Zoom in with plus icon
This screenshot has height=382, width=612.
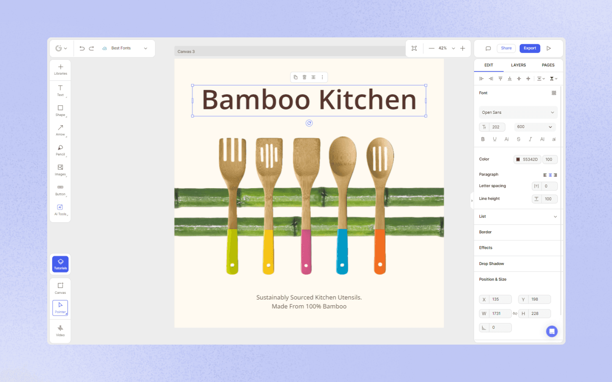[463, 48]
